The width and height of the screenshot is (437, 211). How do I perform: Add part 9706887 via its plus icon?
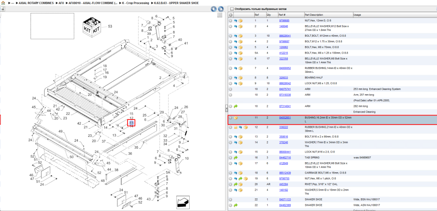tap(231, 41)
